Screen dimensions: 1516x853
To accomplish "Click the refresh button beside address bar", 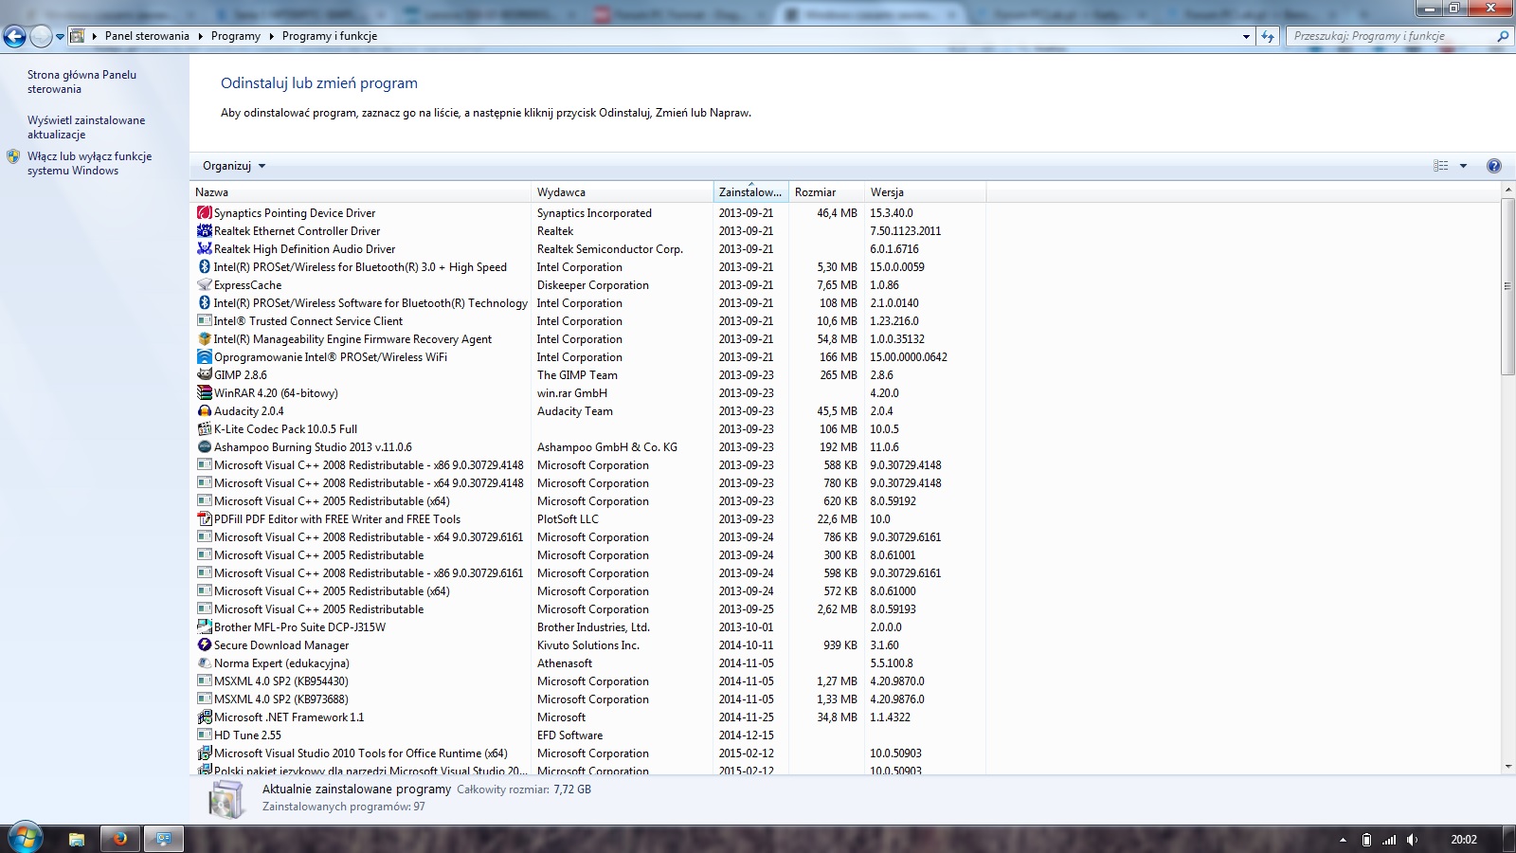I will [x=1268, y=36].
